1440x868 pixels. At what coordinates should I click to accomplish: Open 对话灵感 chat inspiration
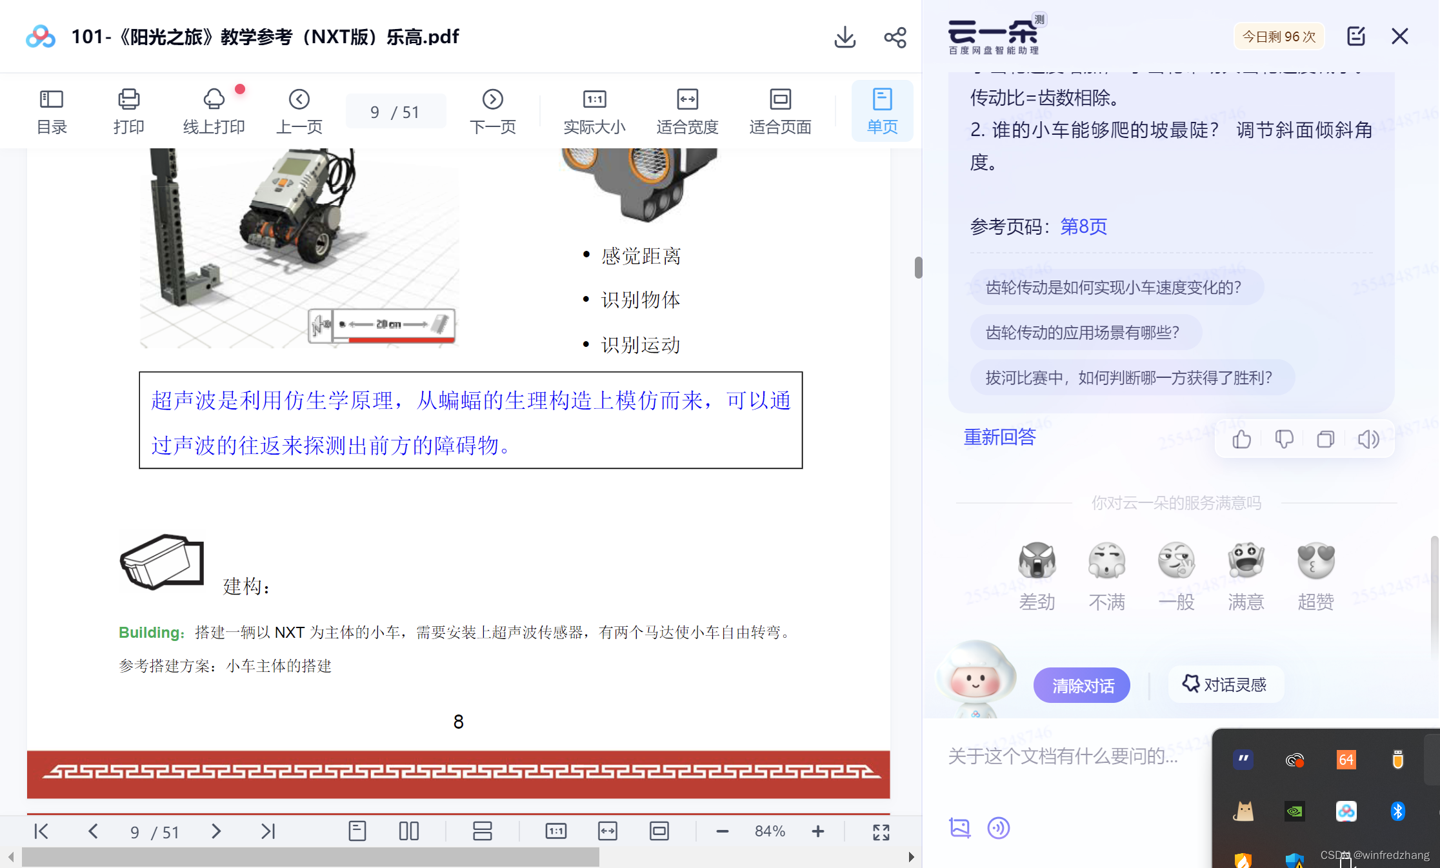pyautogui.click(x=1225, y=684)
